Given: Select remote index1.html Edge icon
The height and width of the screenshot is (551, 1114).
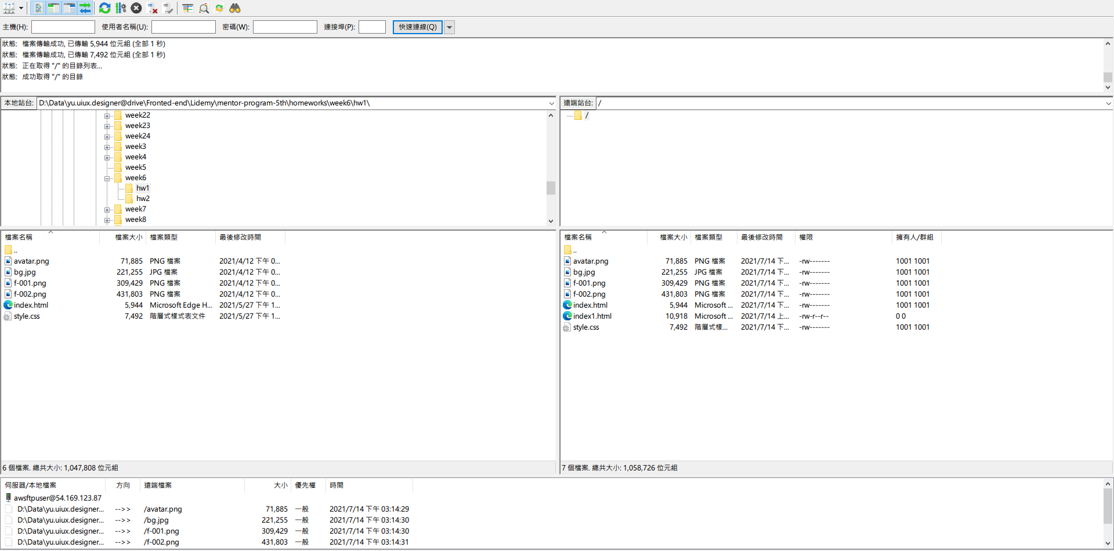Looking at the screenshot, I should click(x=567, y=316).
